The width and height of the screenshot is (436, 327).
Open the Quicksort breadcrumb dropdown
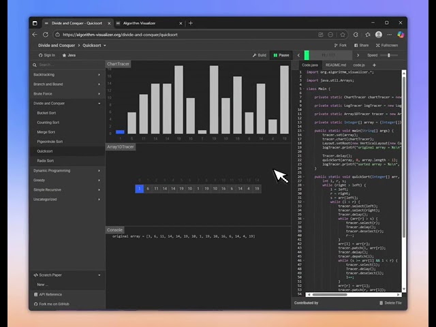click(x=94, y=46)
